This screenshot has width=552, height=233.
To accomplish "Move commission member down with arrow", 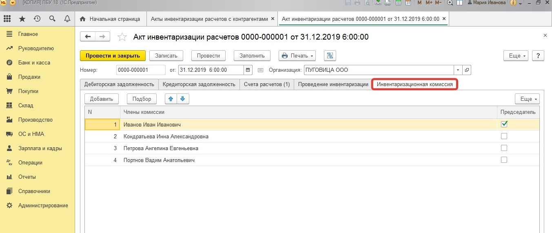I will [x=183, y=99].
